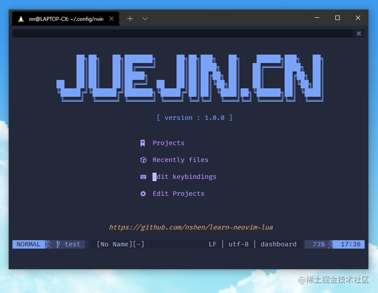Select the nn@LAPTOP-CX: ~/.config/nvin tab
The height and width of the screenshot is (293, 378).
66,19
